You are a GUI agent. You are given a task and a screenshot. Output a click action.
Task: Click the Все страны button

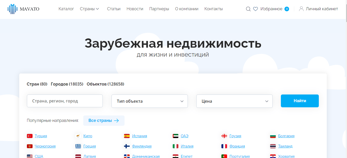(x=104, y=121)
